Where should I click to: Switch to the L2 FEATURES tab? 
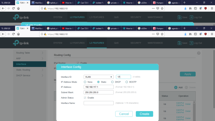(x=77, y=43)
